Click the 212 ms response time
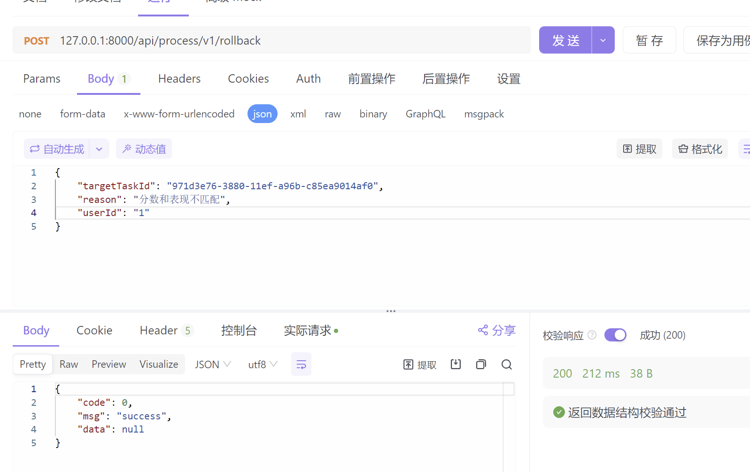The width and height of the screenshot is (750, 472). coord(601,373)
